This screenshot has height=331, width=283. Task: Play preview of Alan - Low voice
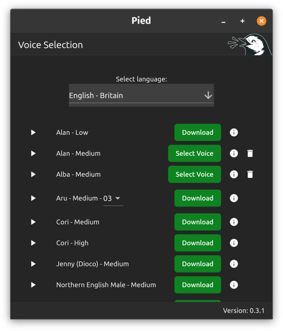(x=33, y=133)
